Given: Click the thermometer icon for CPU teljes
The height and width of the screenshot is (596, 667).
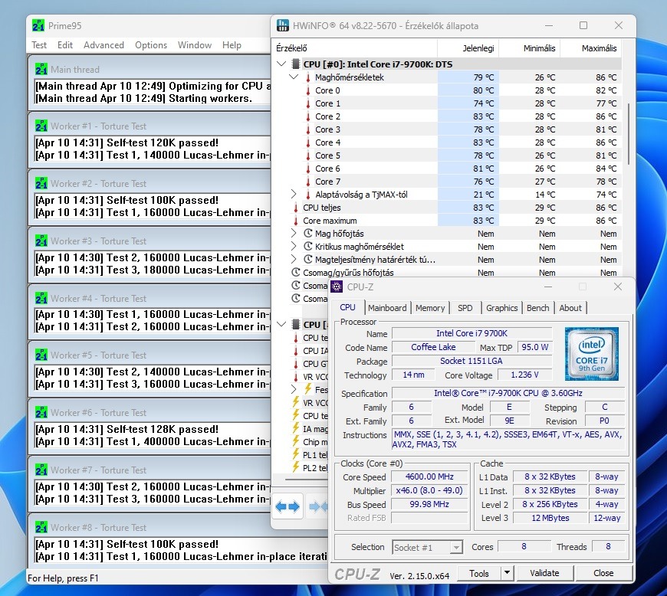Looking at the screenshot, I should pyautogui.click(x=296, y=208).
